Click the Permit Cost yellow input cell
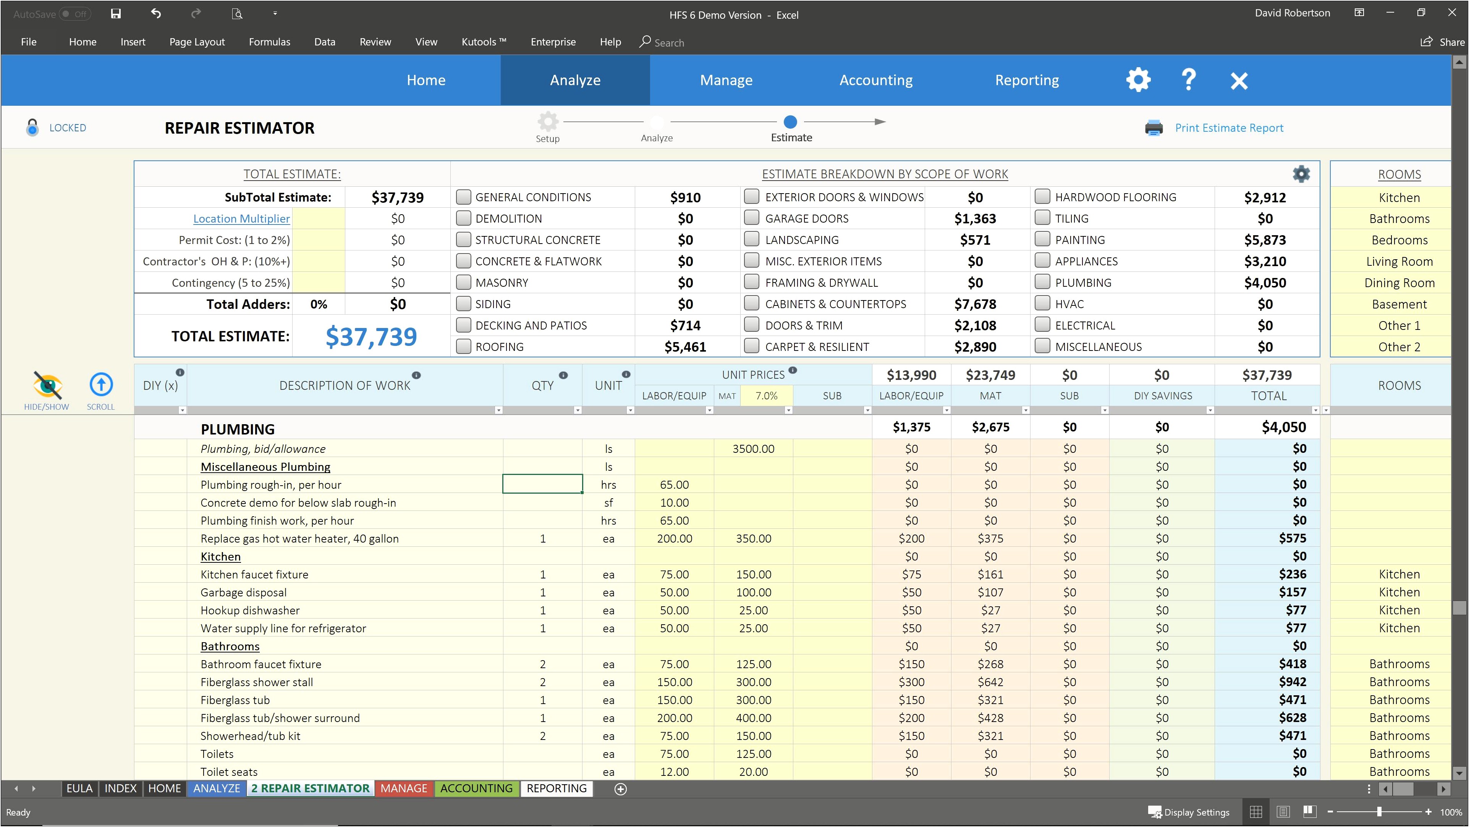 [x=319, y=240]
